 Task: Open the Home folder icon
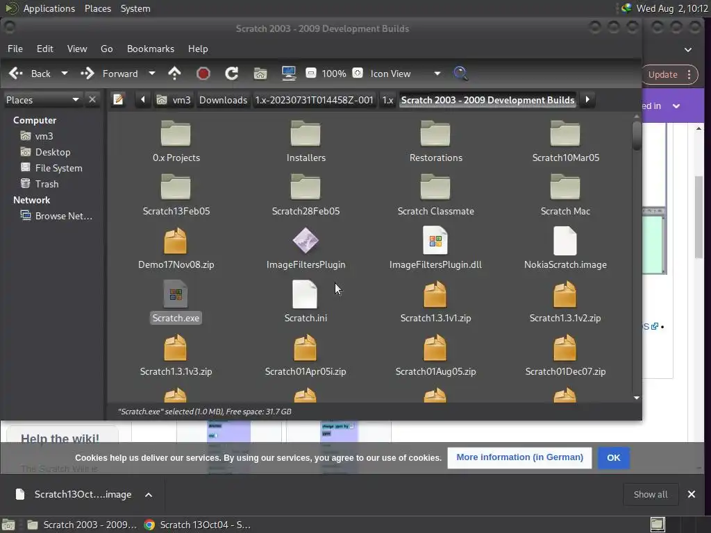(260, 74)
